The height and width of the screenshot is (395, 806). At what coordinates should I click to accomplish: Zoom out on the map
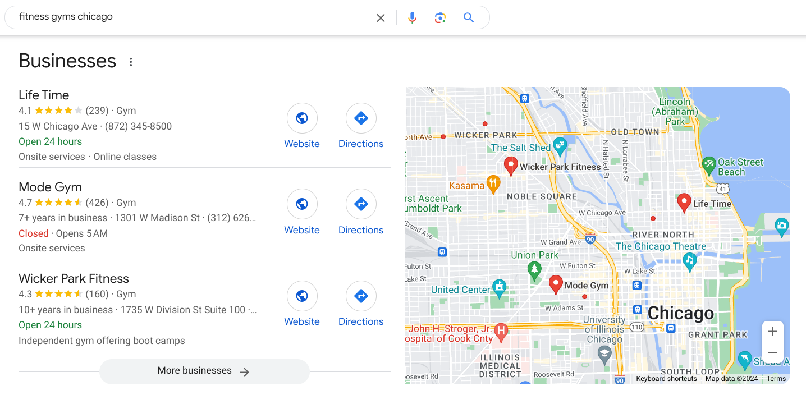coord(773,353)
